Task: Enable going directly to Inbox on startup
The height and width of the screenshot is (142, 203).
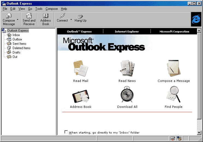Action: pos(66,132)
